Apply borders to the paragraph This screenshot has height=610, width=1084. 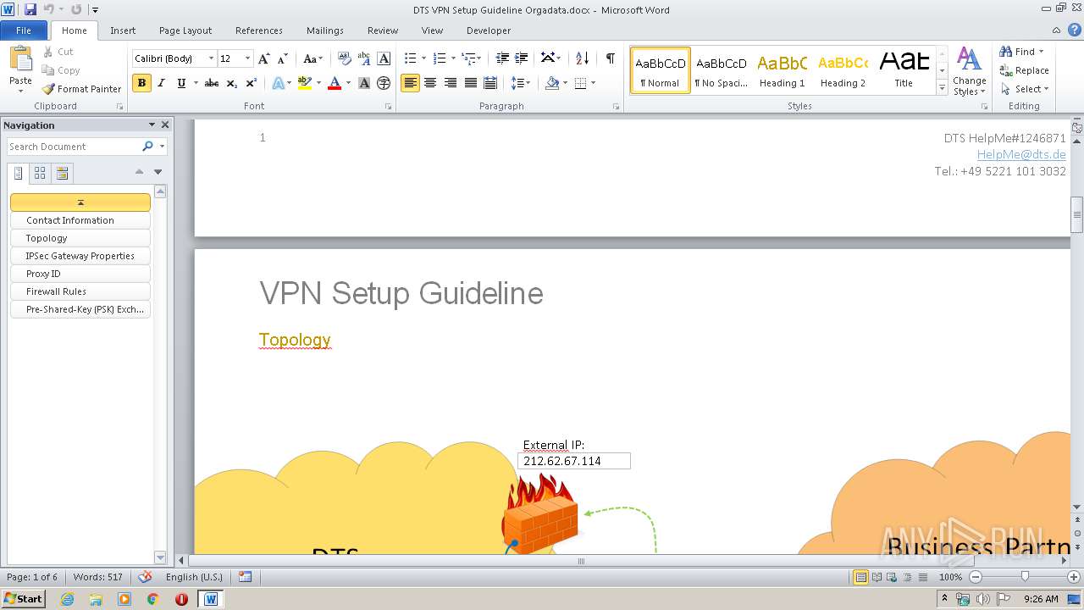[x=580, y=83]
